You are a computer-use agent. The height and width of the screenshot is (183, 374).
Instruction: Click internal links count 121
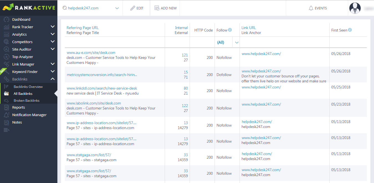tap(185, 55)
